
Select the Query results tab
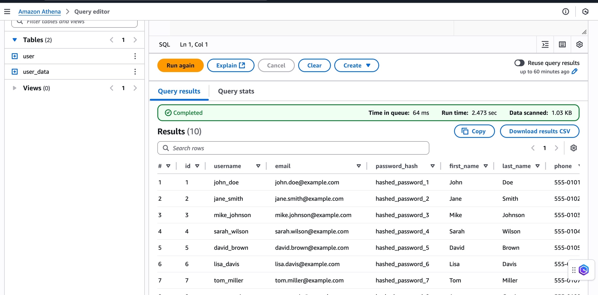[179, 91]
